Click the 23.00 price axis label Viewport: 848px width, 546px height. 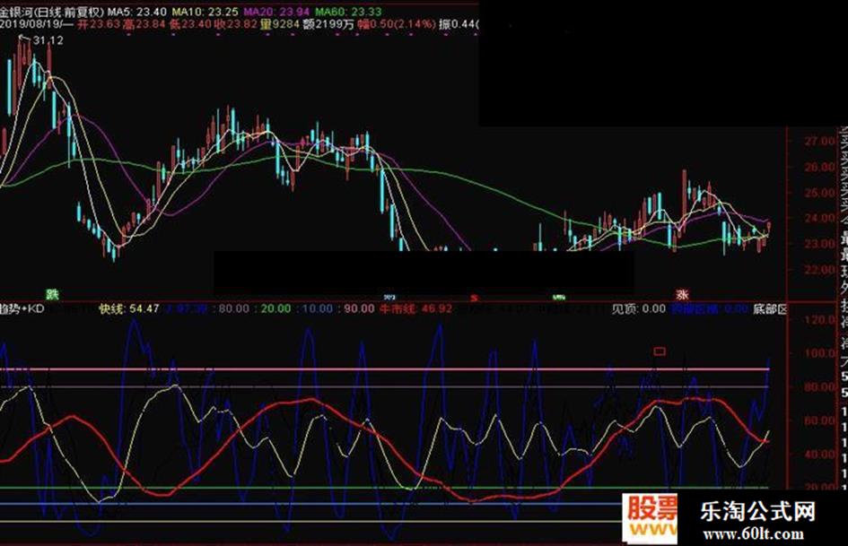820,245
